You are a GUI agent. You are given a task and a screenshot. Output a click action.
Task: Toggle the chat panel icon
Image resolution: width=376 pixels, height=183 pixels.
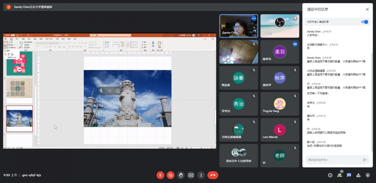pyautogui.click(x=349, y=175)
